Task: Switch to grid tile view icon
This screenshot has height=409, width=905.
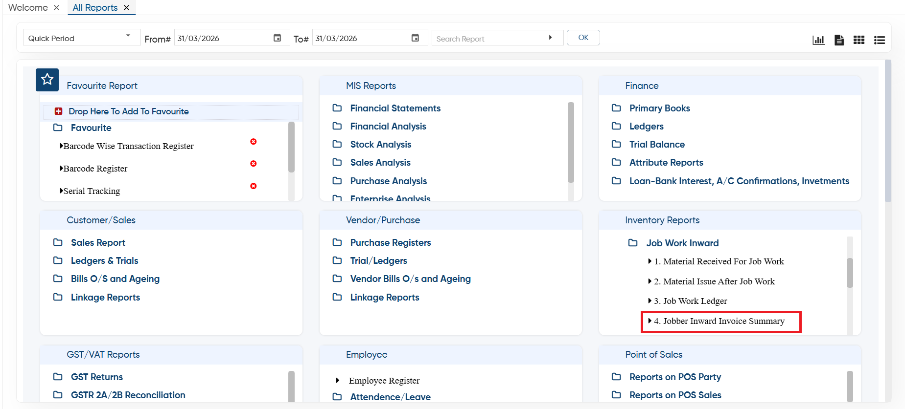Action: tap(859, 40)
